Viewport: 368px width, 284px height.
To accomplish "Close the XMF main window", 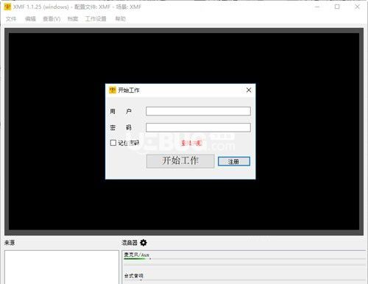I will pyautogui.click(x=357, y=7).
